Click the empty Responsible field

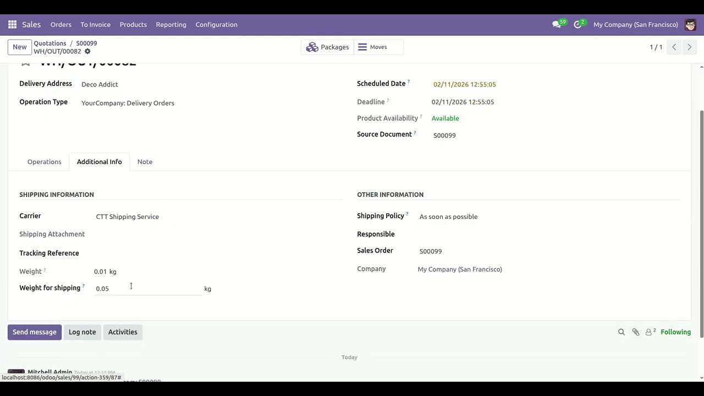[x=548, y=234]
